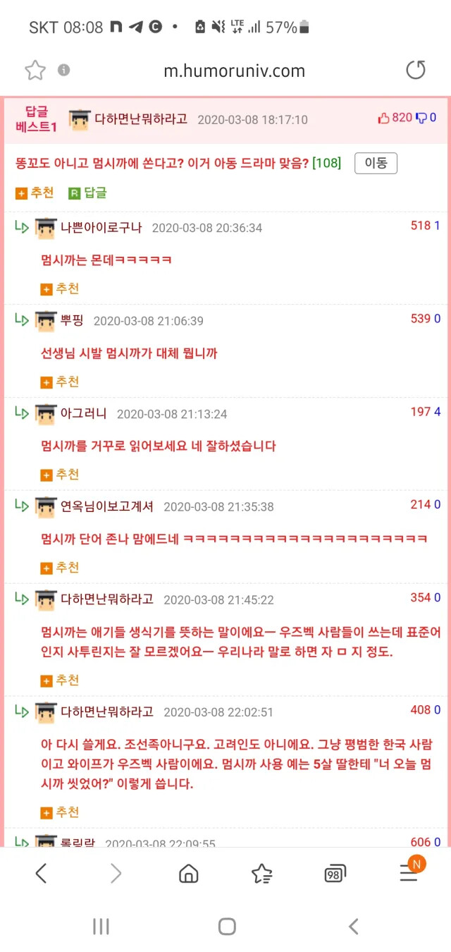Open the tab switcher showing 98 tabs

point(335,874)
